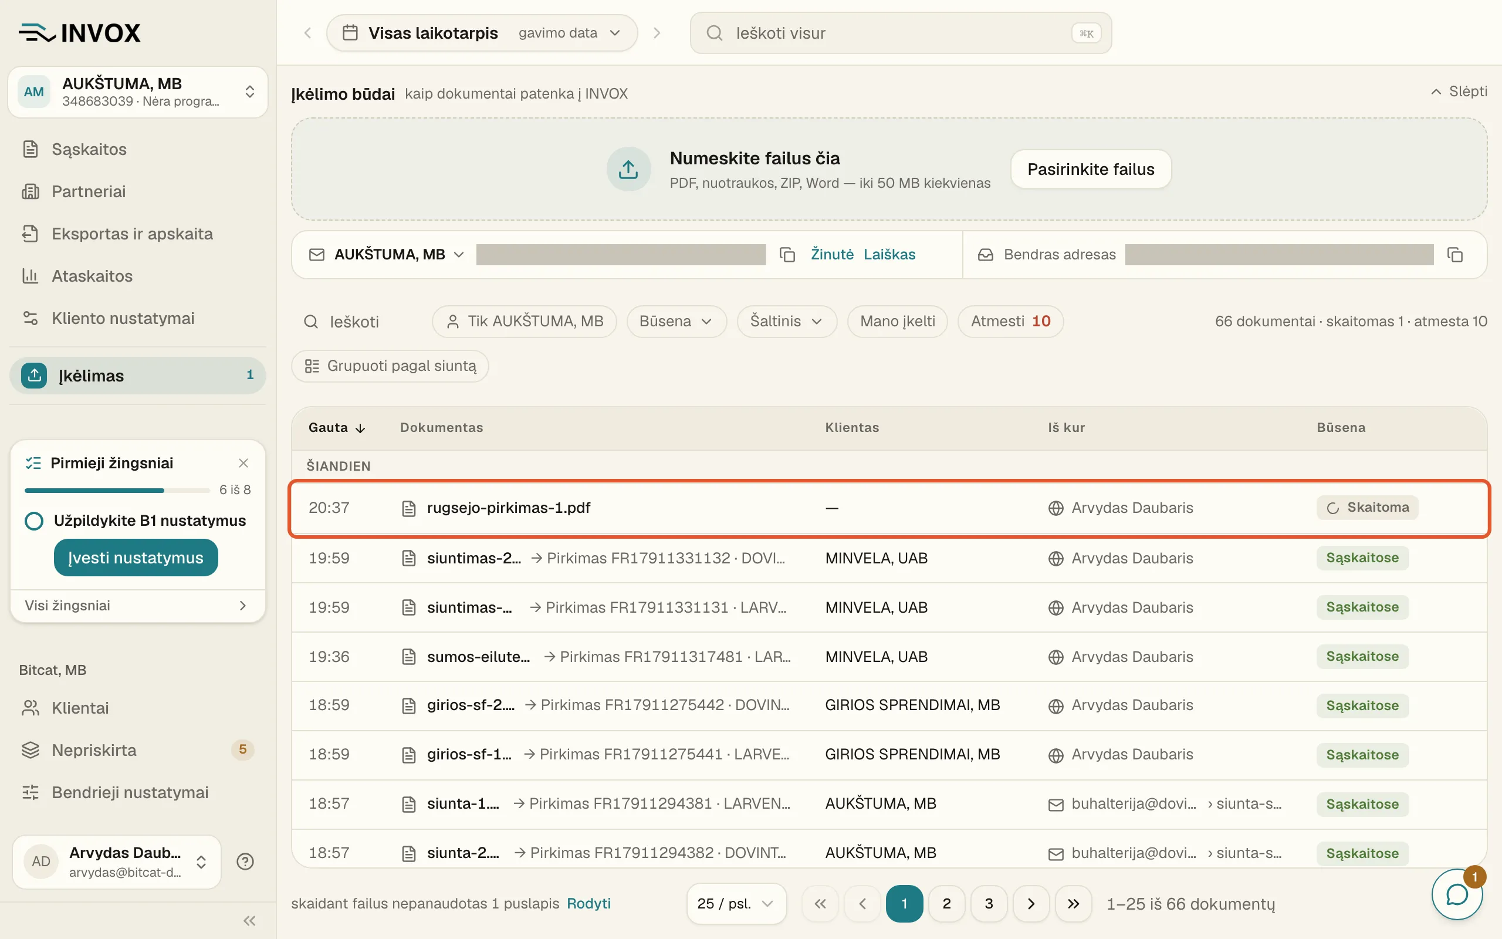Expand the Būsena filter dropdown
The width and height of the screenshot is (1502, 939).
coord(676,321)
